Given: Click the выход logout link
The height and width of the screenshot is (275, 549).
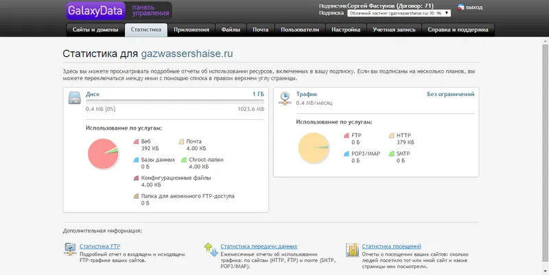Looking at the screenshot, I should (474, 8).
